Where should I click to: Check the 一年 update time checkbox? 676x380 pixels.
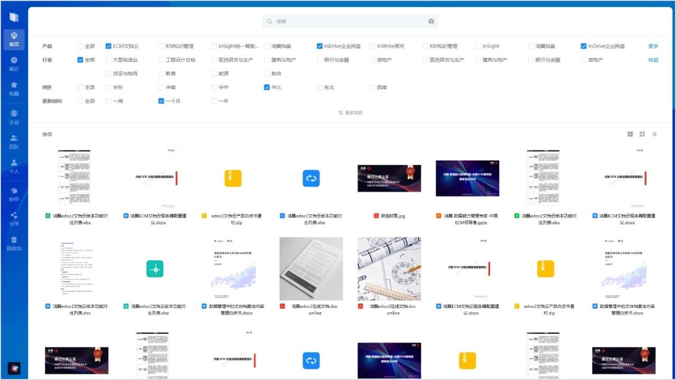tap(214, 101)
